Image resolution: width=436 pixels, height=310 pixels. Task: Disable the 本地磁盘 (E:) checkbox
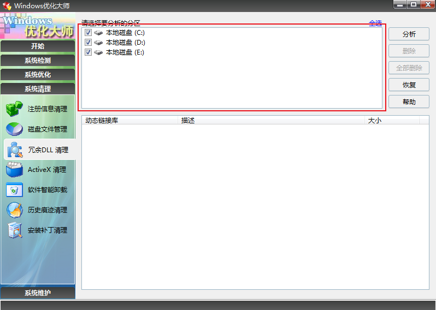pyautogui.click(x=88, y=52)
